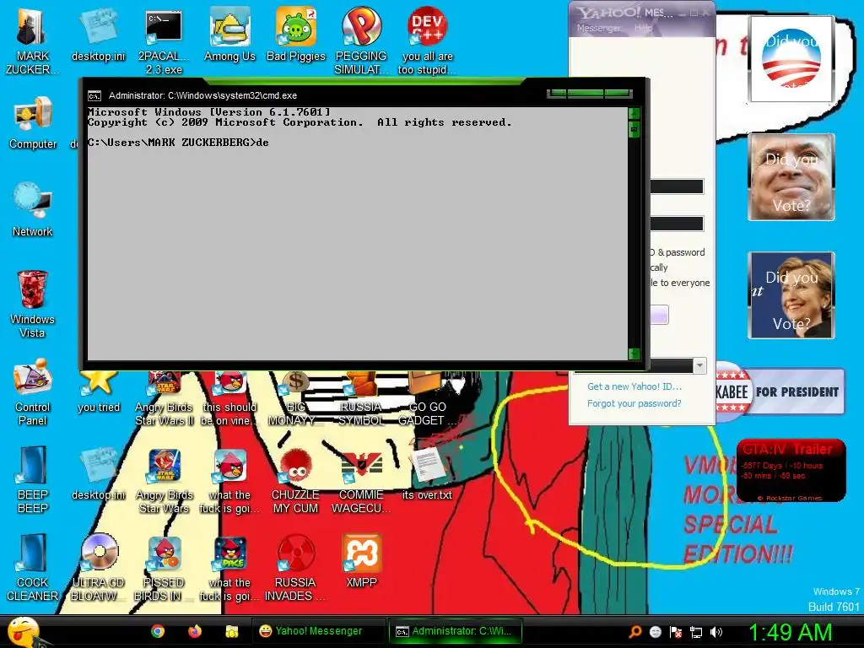Click the cmd window scrollbar up arrow

pyautogui.click(x=634, y=114)
